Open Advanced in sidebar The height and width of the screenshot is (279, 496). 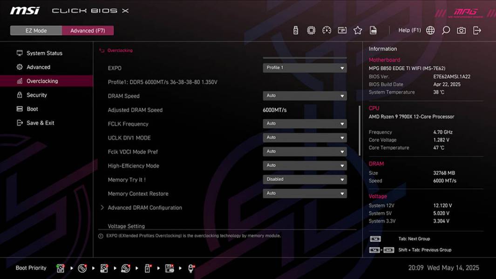47,67
